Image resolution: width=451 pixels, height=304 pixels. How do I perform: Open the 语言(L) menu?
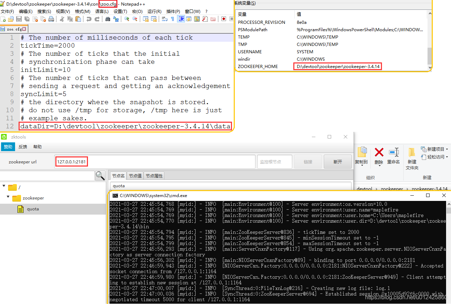102,12
